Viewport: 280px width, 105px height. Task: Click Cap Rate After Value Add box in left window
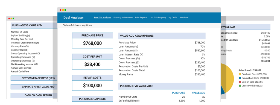34,87
